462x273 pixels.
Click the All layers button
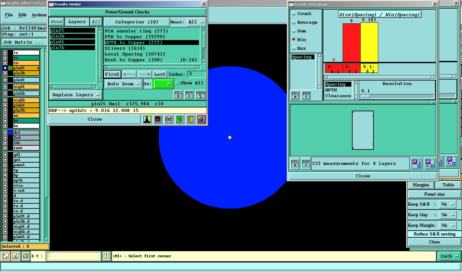pos(96,22)
